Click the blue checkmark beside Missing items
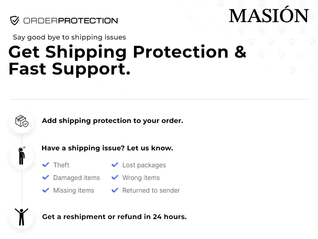This screenshot has width=318, height=239. [x=46, y=190]
